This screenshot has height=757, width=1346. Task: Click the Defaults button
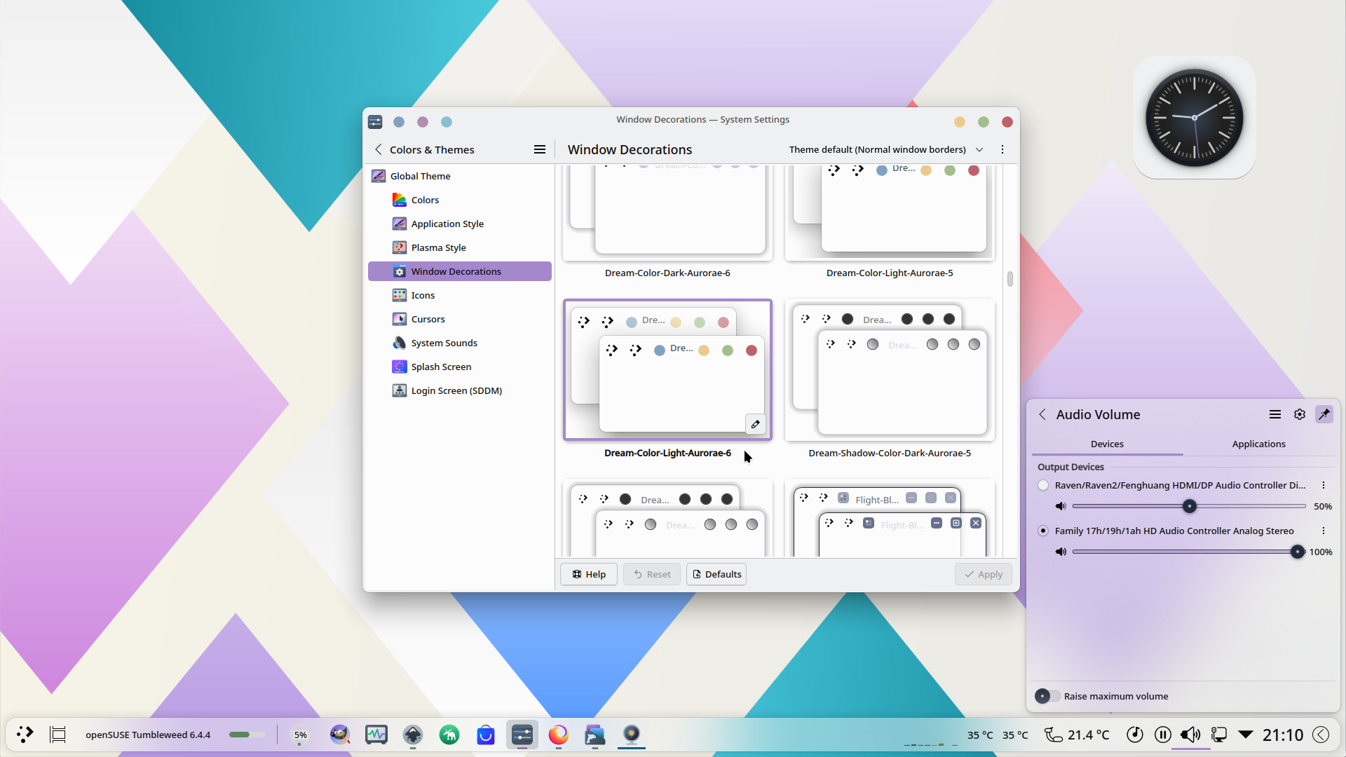pos(716,574)
